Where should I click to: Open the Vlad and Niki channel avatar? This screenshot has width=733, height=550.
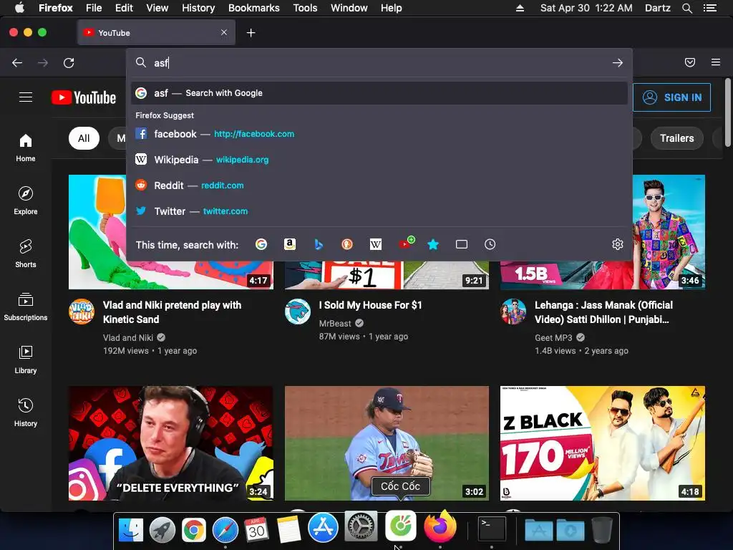pyautogui.click(x=82, y=312)
